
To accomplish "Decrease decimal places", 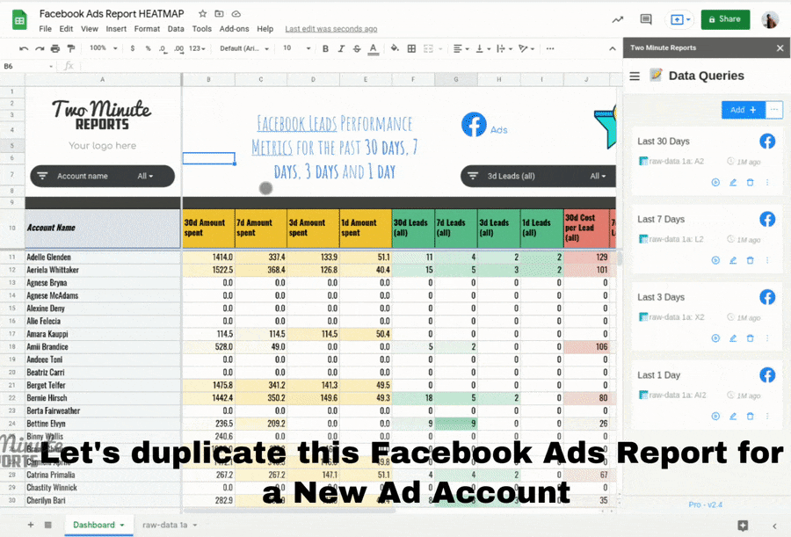I will tap(163, 48).
